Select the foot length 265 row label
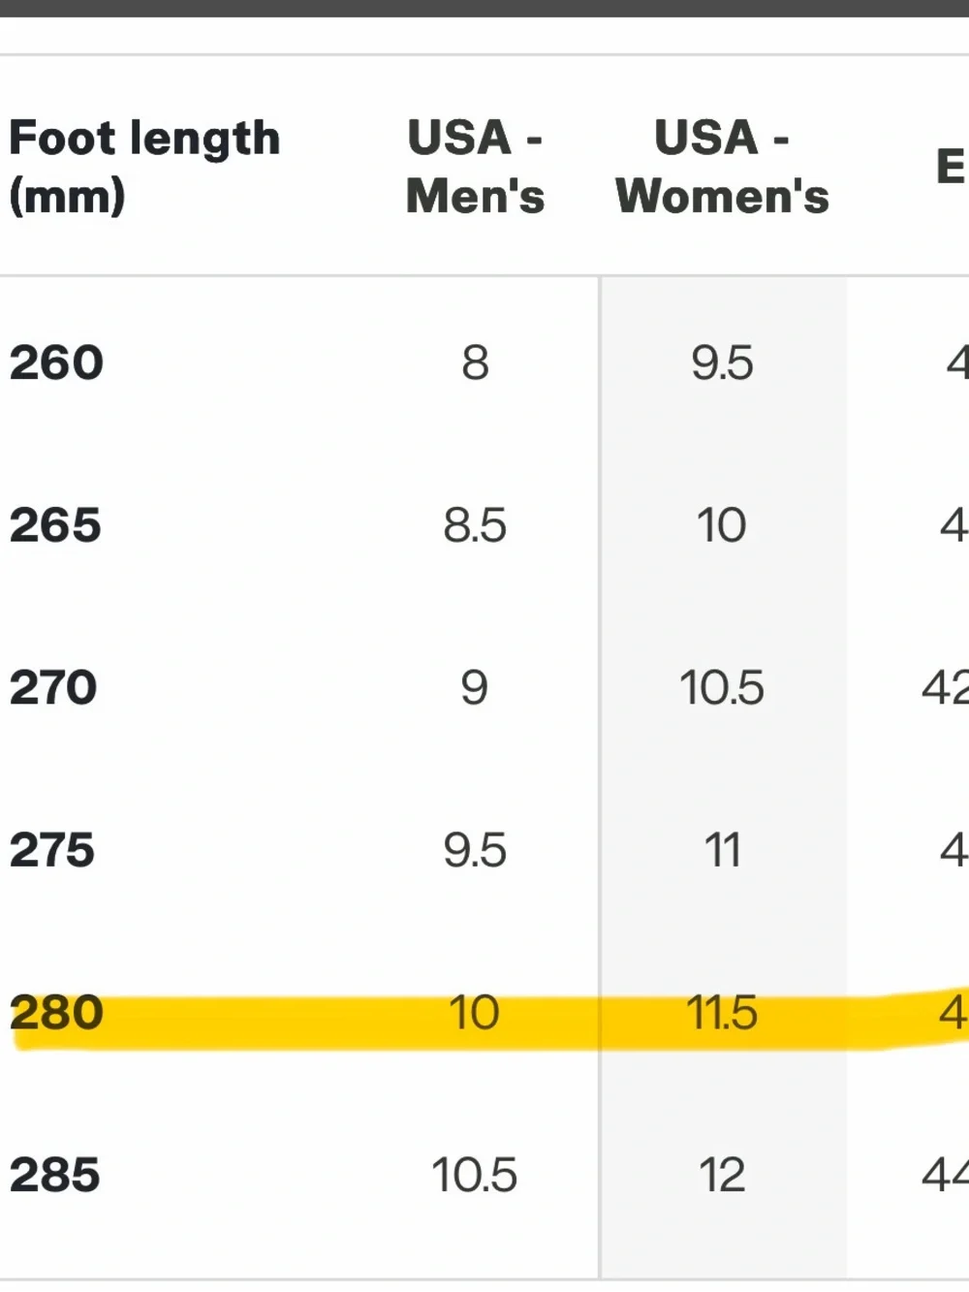The image size is (969, 1292). coord(55,525)
